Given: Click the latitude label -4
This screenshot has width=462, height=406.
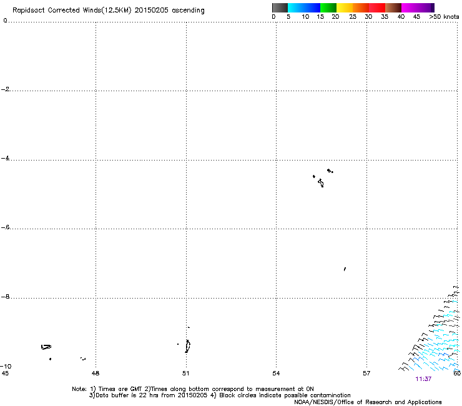Looking at the screenshot, I should (5, 158).
